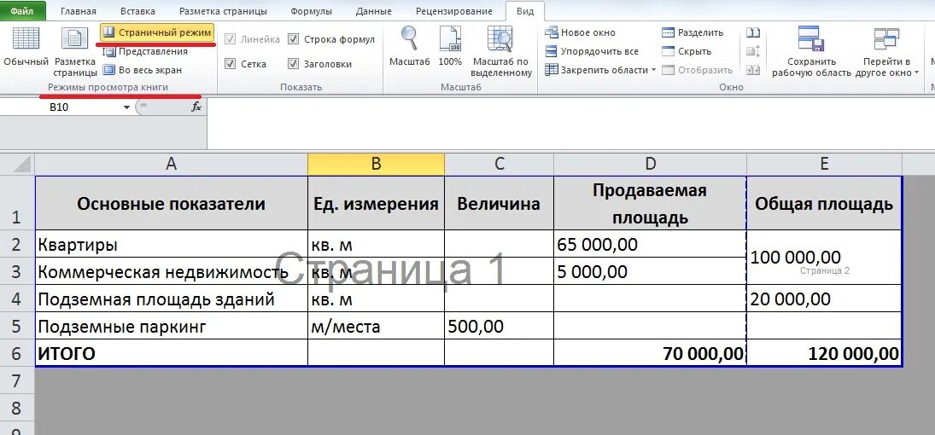Select column D header
Image resolution: width=935 pixels, height=435 pixels.
click(650, 165)
